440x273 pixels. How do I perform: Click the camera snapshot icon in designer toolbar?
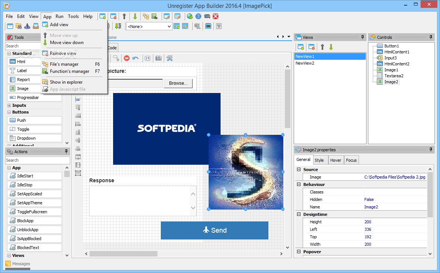pyautogui.click(x=159, y=58)
